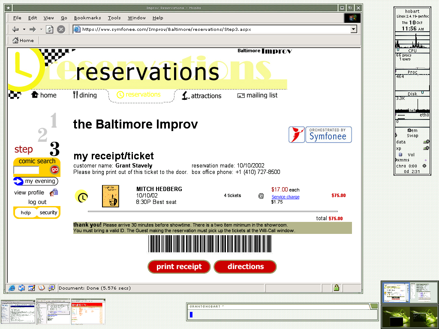Image resolution: width=439 pixels, height=329 pixels.
Task: Click the view profile person icon
Action: pos(54,192)
